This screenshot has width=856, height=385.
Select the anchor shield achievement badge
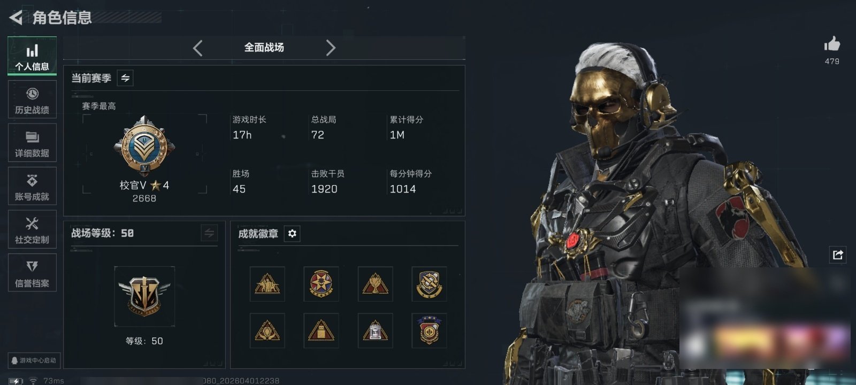click(x=429, y=284)
